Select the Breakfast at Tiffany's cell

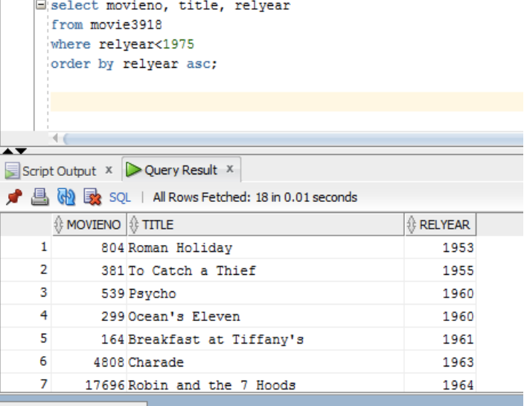pos(266,340)
